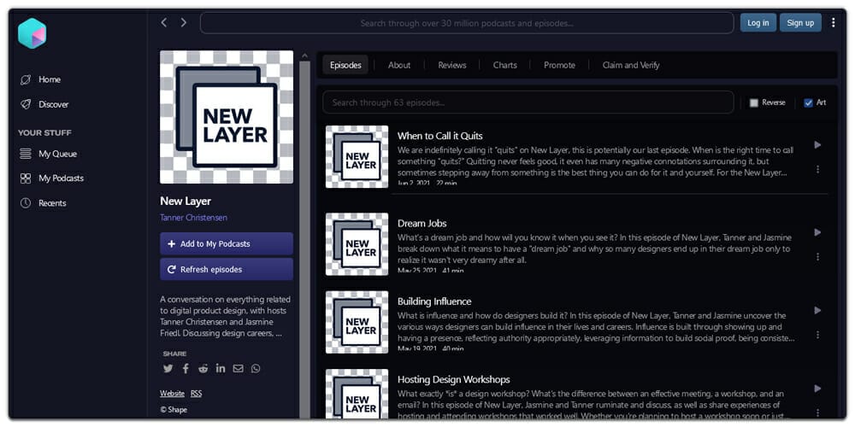Open options menu for Dream Jobs episode
The width and height of the screenshot is (855, 427).
pyautogui.click(x=817, y=256)
